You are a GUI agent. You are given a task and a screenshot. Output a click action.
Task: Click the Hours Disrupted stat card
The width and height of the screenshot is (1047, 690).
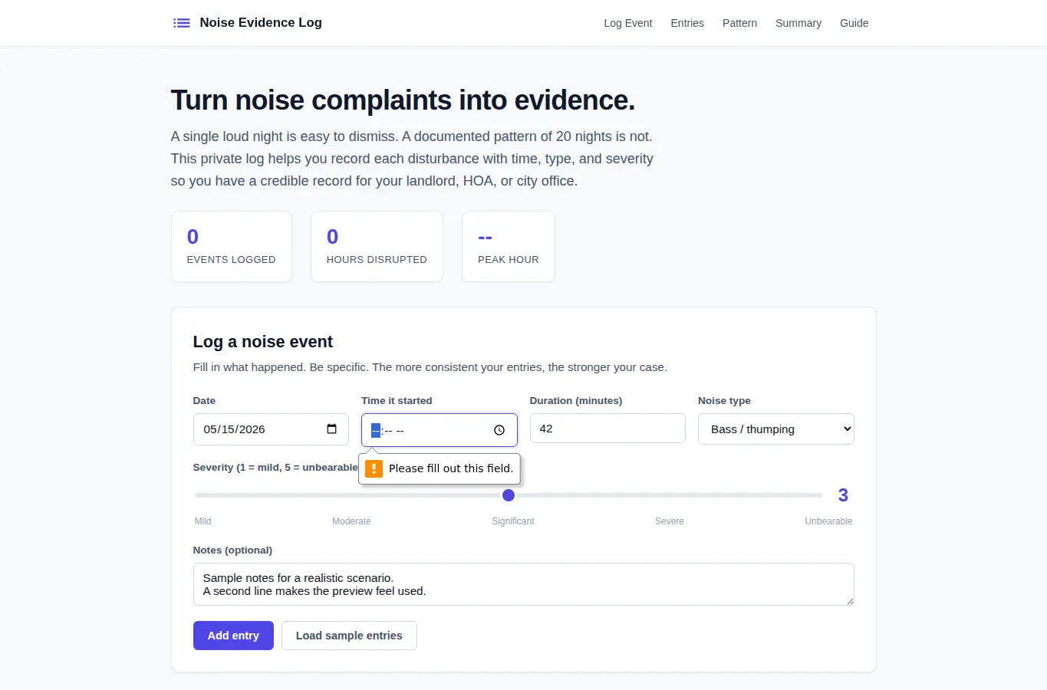(x=377, y=247)
